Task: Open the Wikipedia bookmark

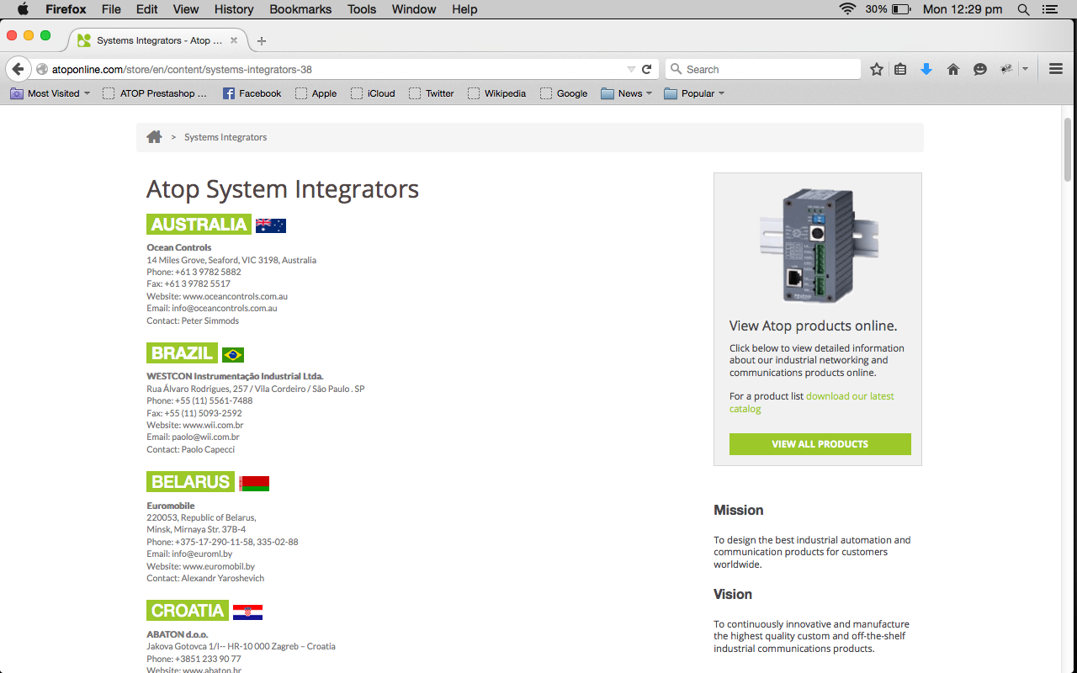Action: pyautogui.click(x=496, y=93)
